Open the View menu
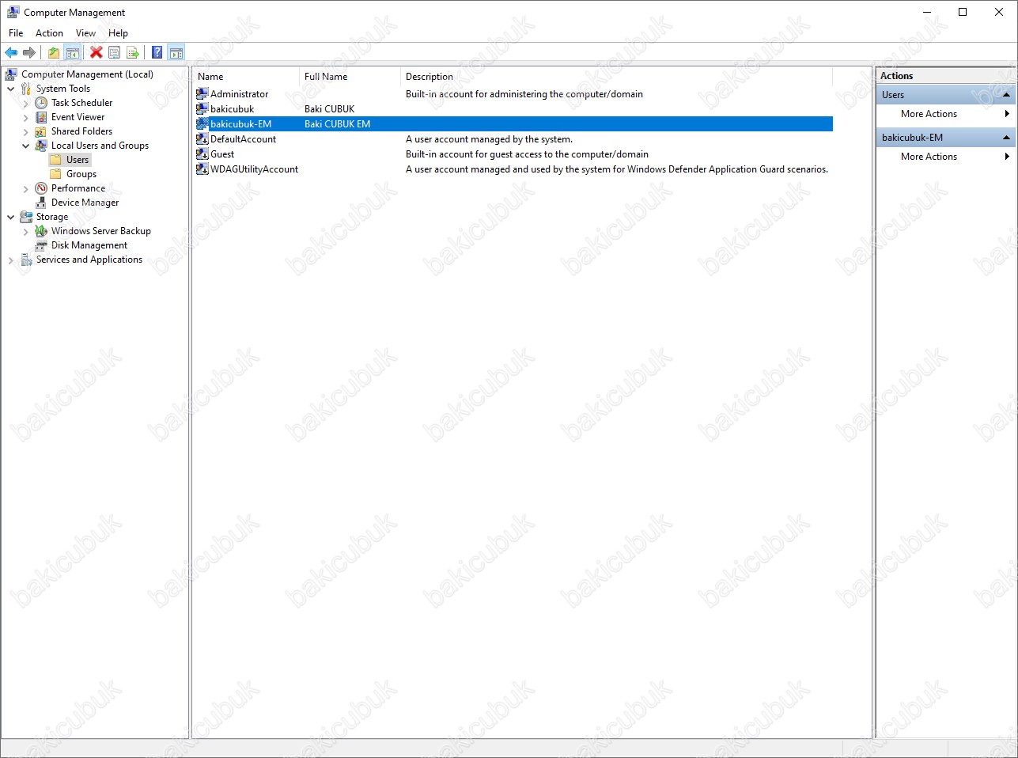 pos(85,33)
